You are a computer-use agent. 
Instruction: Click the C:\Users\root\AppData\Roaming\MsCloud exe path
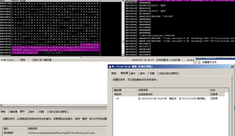pyautogui.click(x=61, y=133)
